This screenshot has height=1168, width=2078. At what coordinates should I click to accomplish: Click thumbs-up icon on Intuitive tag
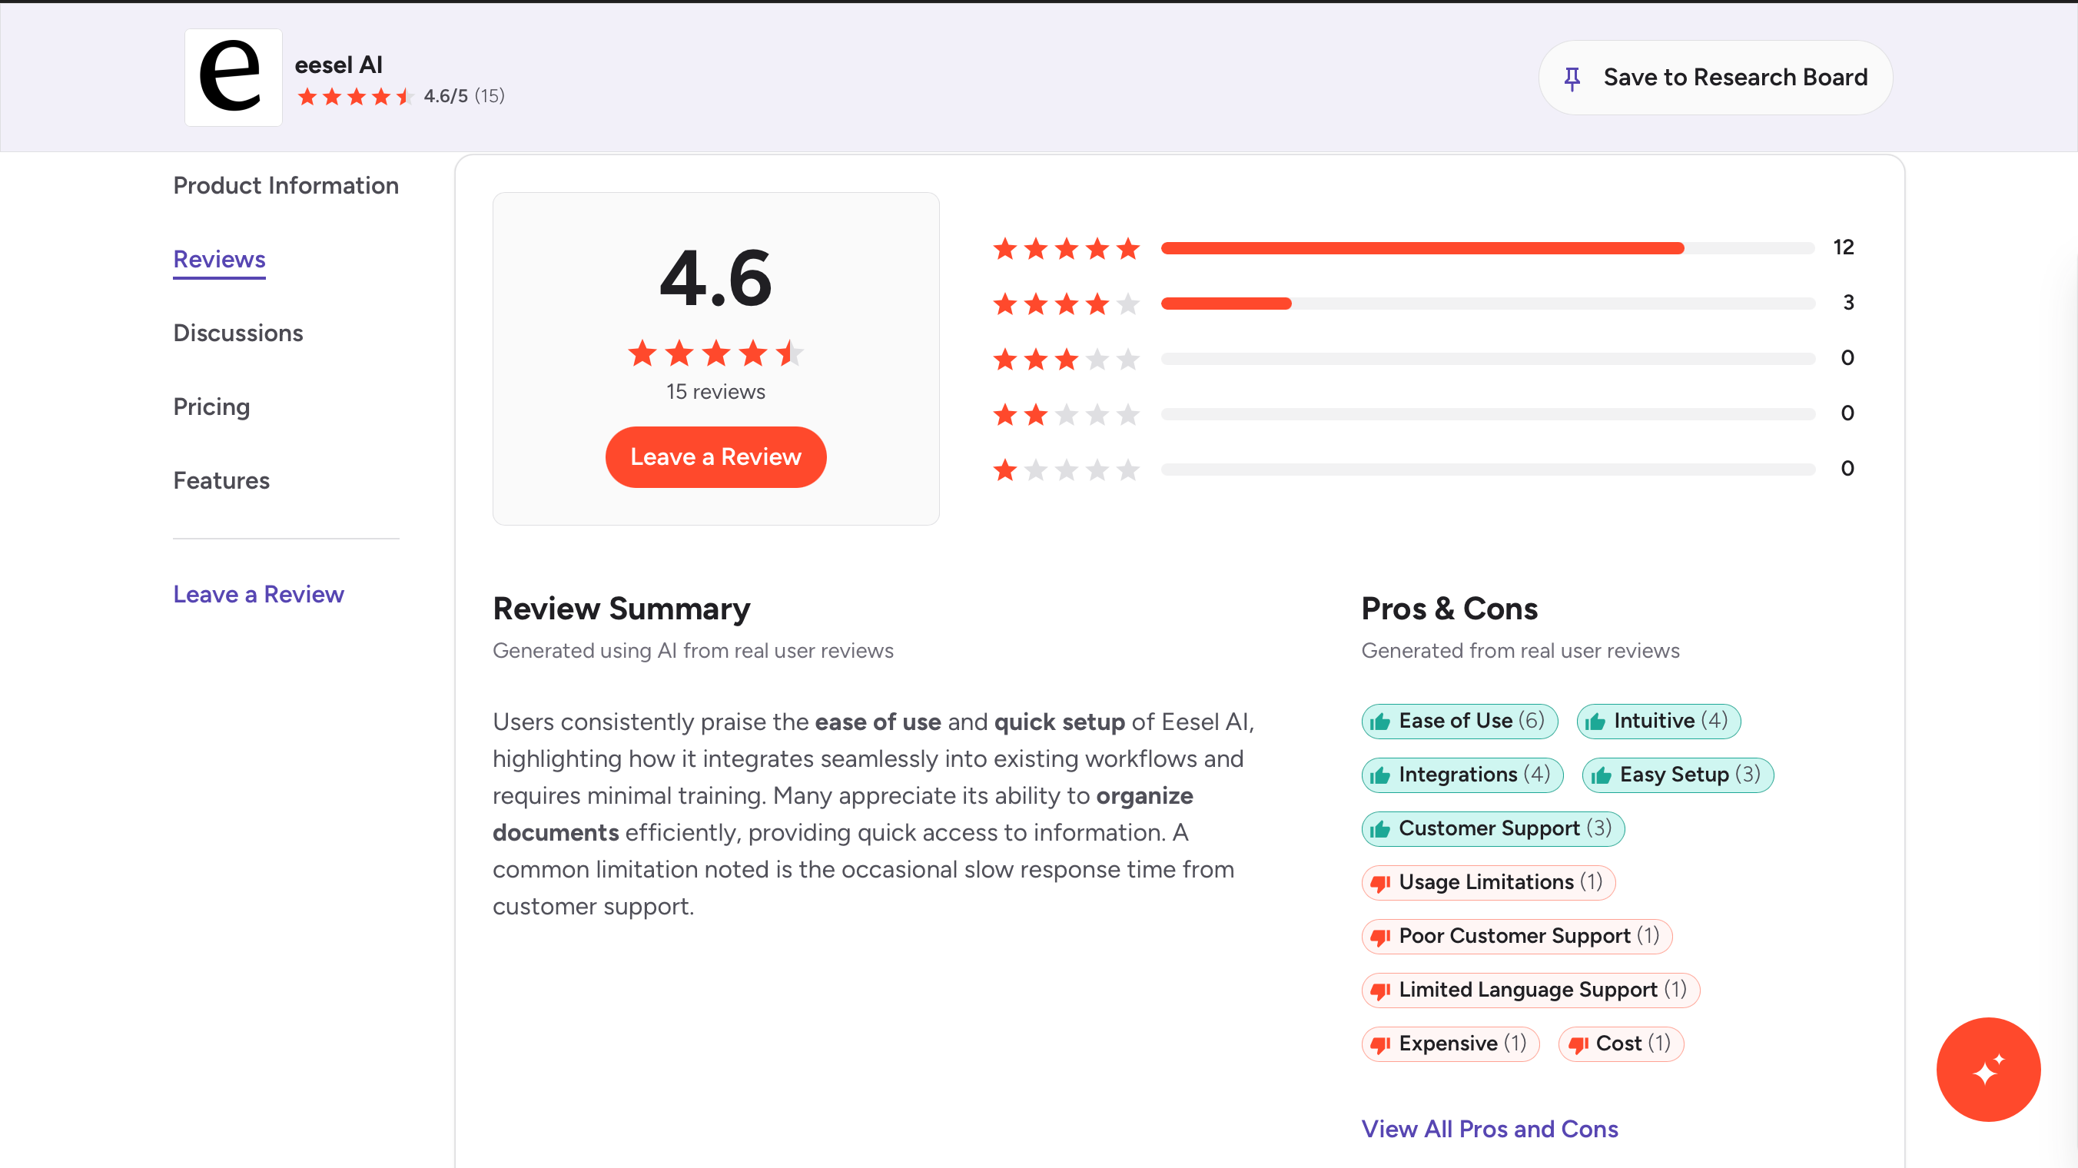coord(1595,721)
